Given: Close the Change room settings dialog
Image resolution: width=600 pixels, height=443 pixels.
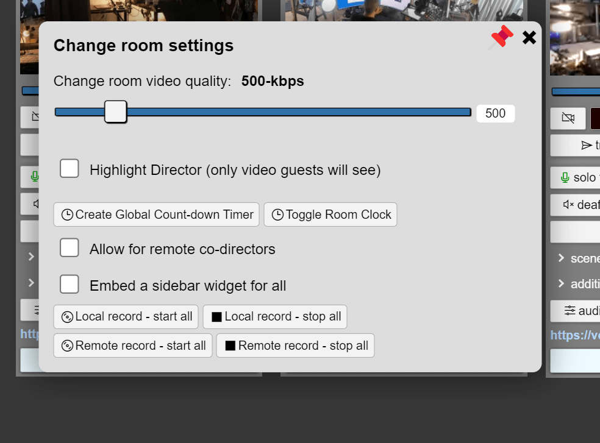Looking at the screenshot, I should click(x=529, y=38).
